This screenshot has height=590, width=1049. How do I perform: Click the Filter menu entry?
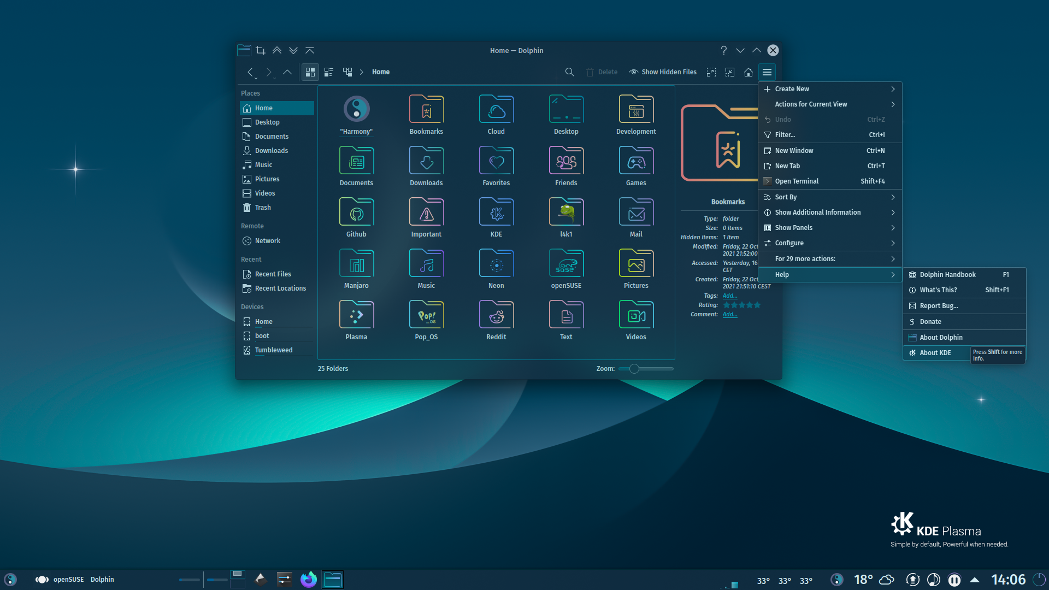pos(830,135)
